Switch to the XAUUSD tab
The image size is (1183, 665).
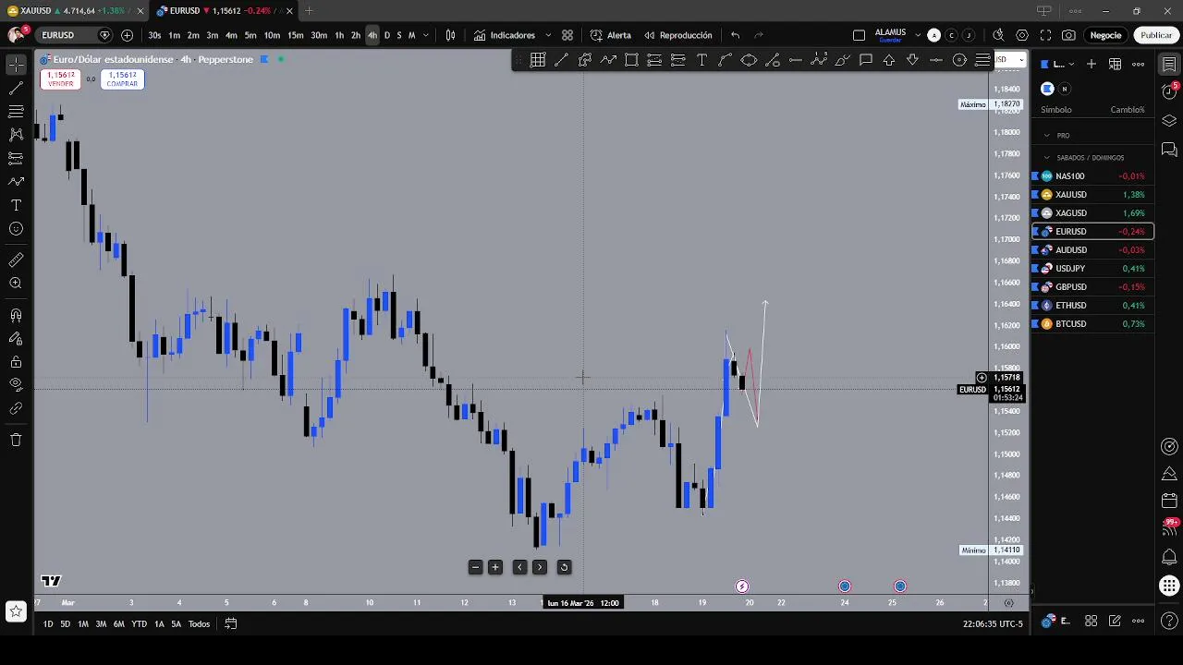tap(74, 11)
